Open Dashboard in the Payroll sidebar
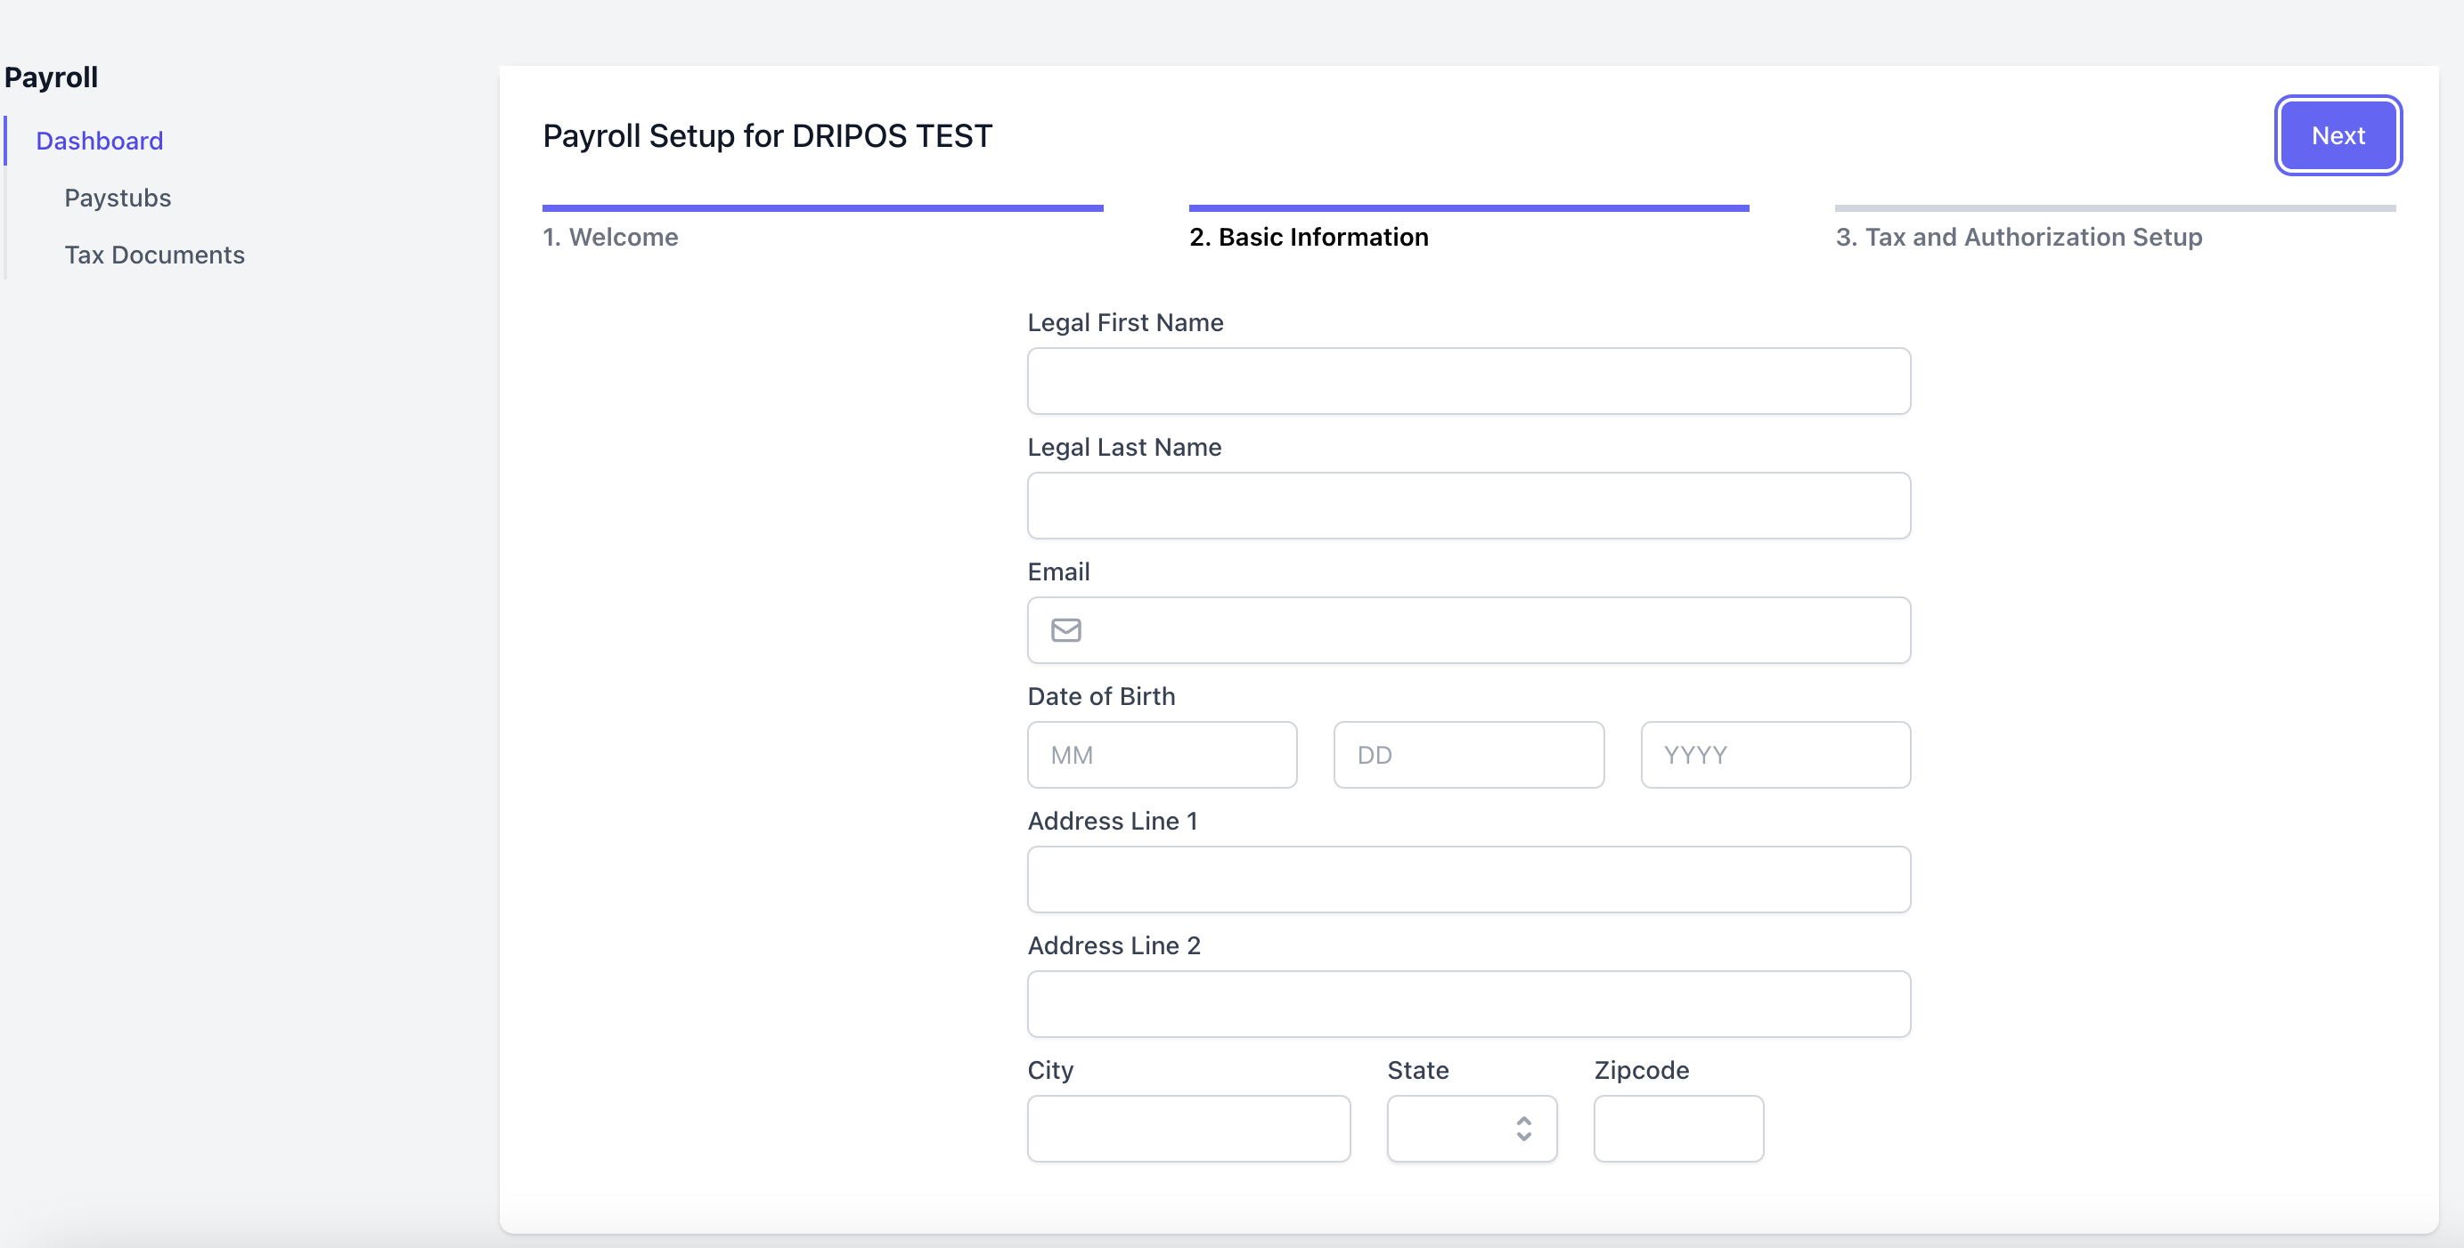Viewport: 2464px width, 1248px height. point(100,141)
